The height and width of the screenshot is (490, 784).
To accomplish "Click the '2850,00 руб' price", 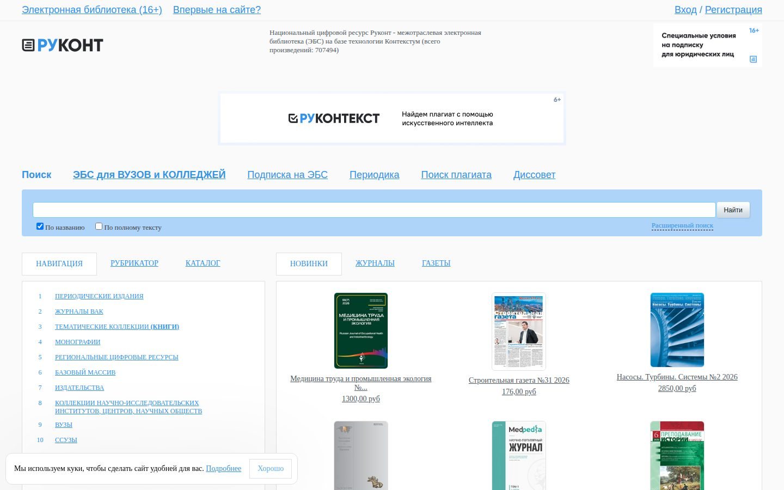I will tap(677, 388).
